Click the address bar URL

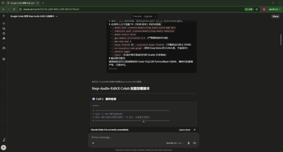[51, 9]
